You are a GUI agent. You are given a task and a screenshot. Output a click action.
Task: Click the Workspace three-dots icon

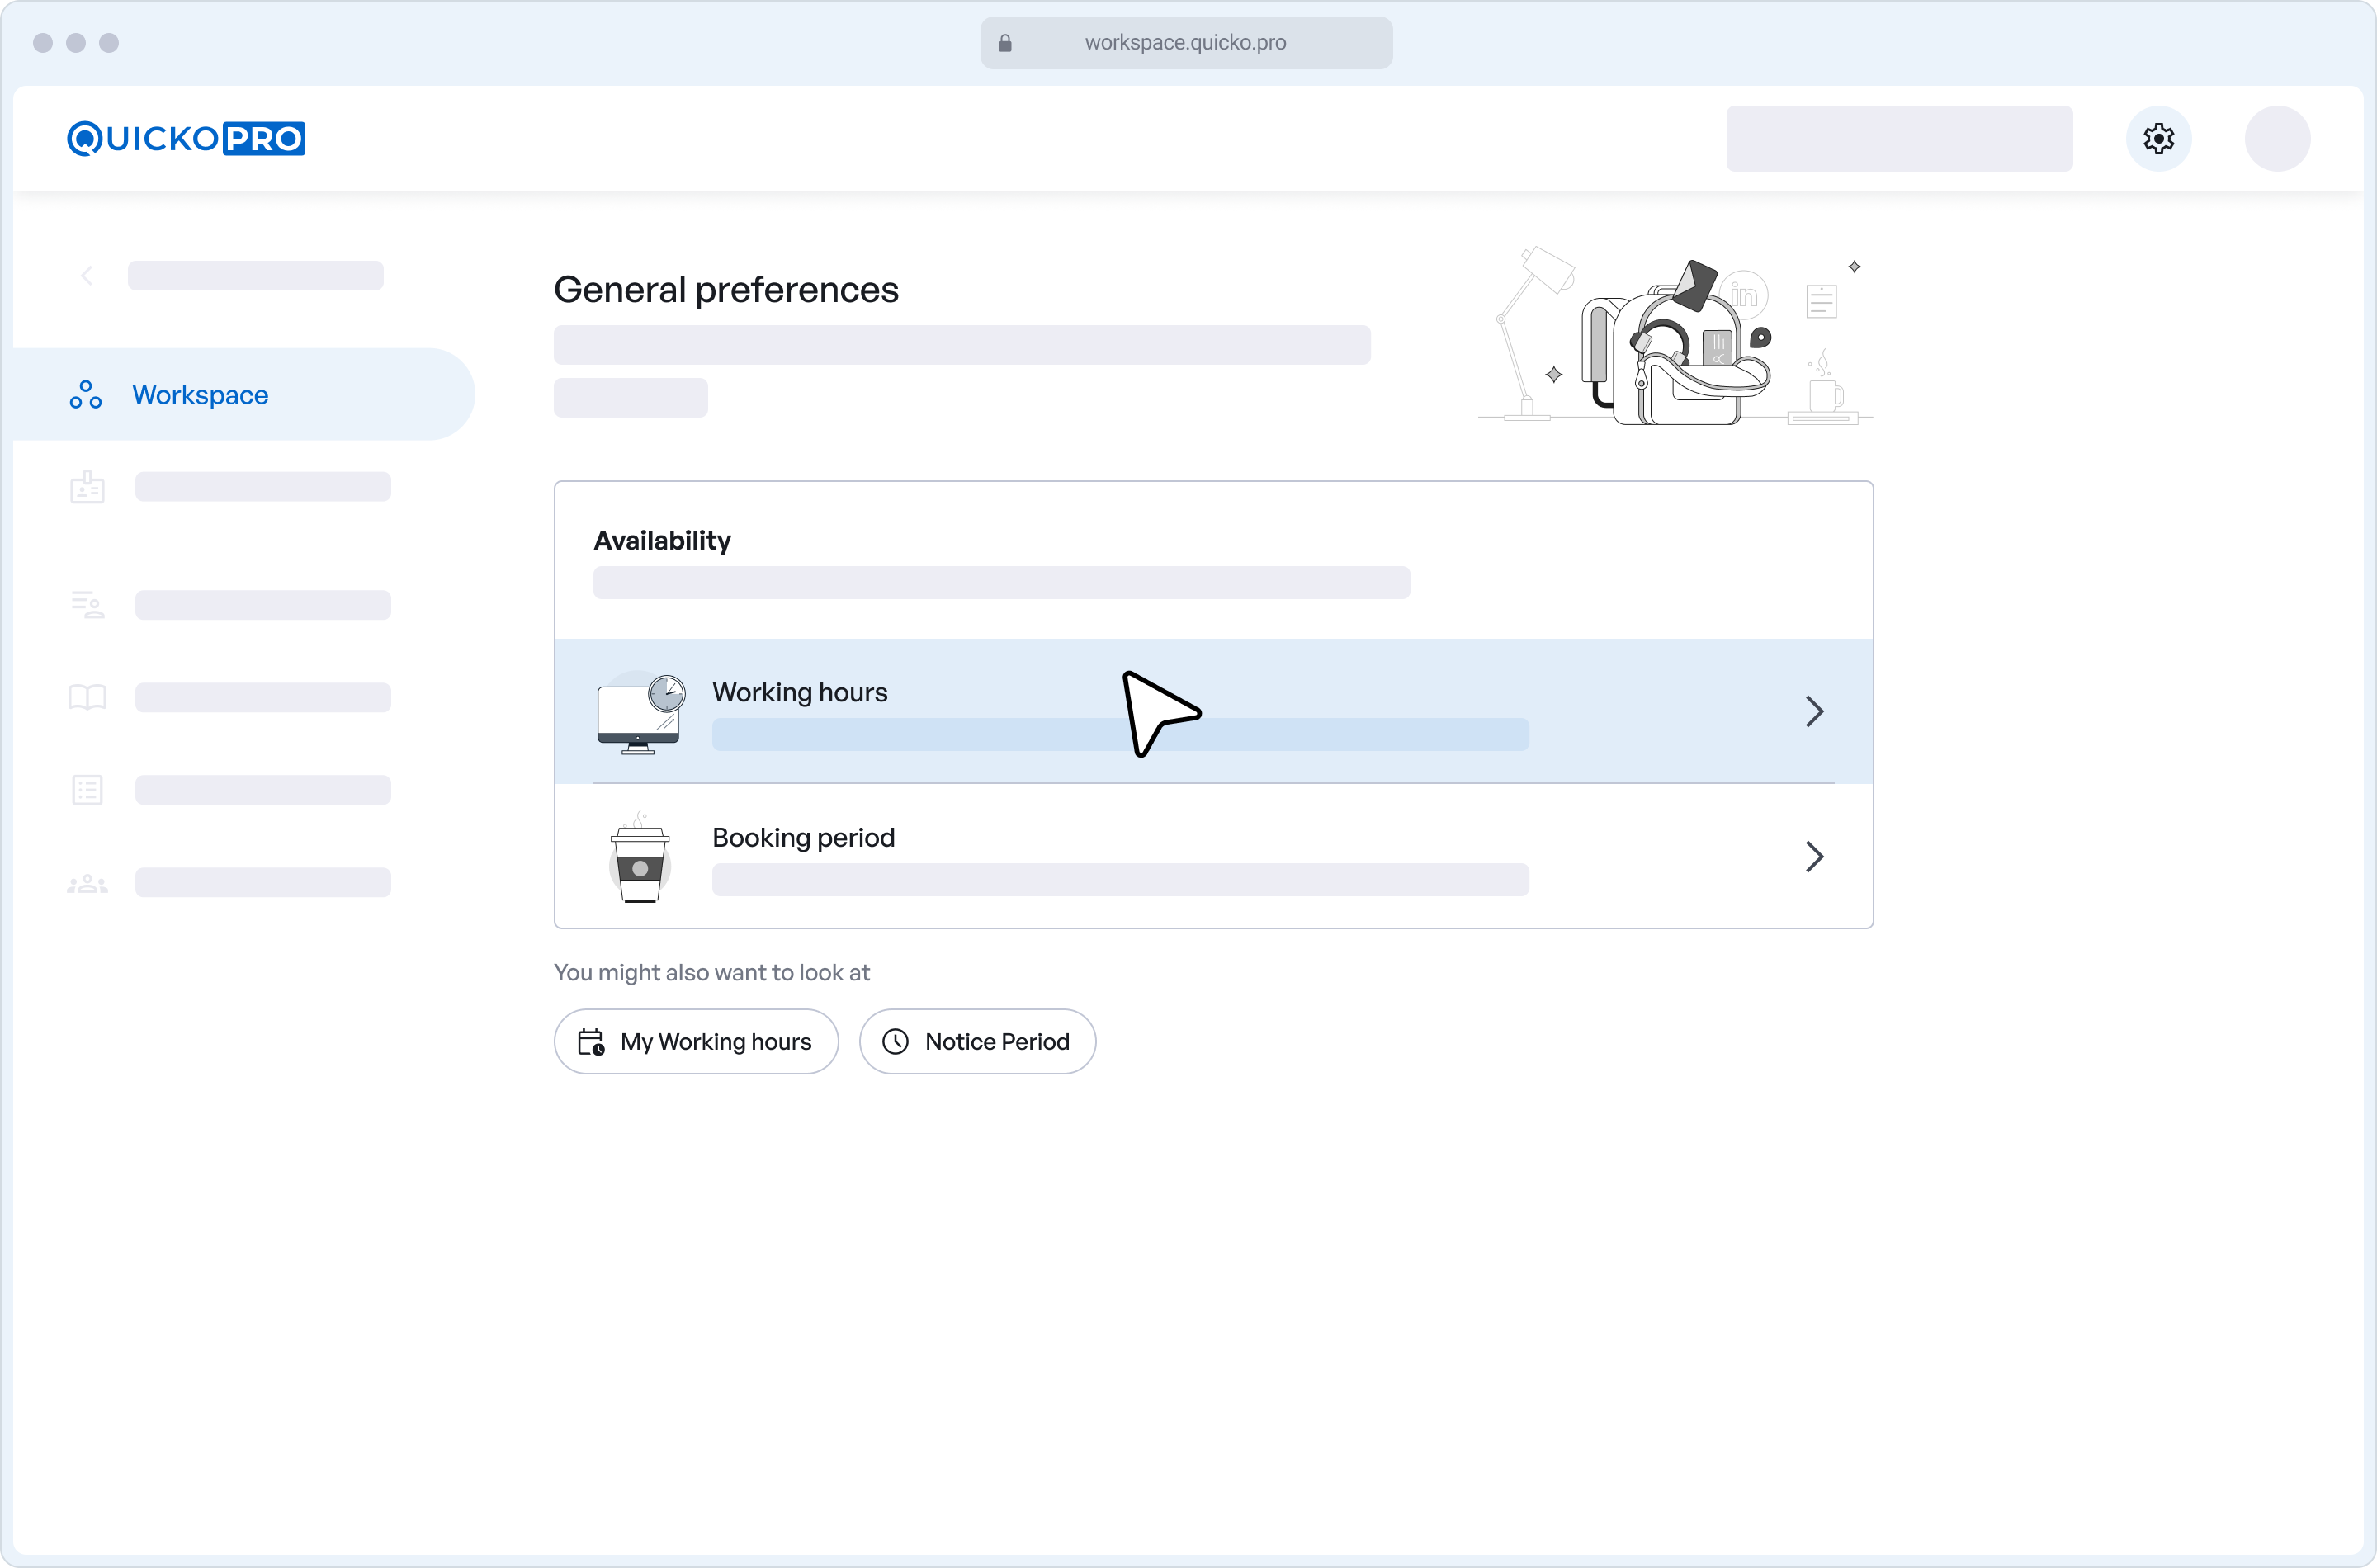pyautogui.click(x=86, y=394)
